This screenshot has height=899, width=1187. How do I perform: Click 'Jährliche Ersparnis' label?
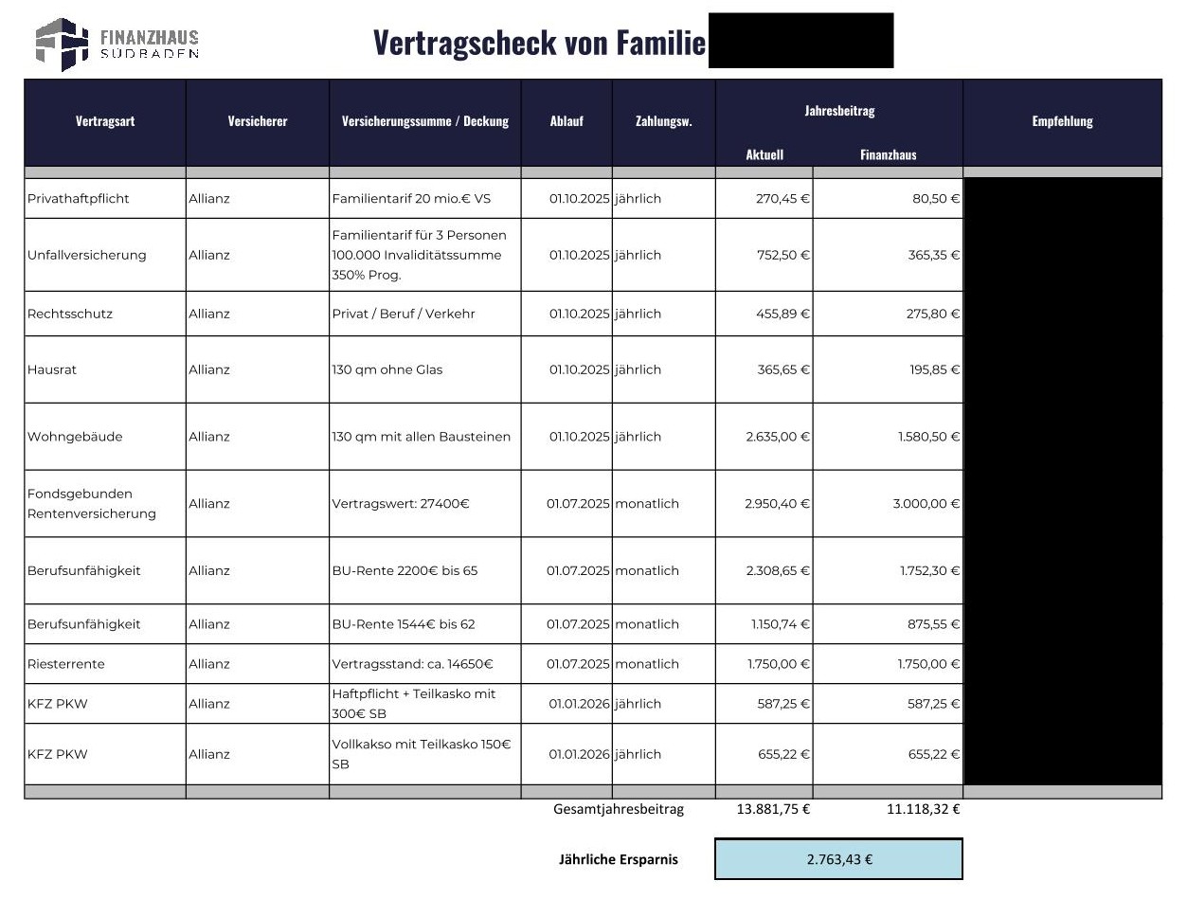tap(619, 860)
